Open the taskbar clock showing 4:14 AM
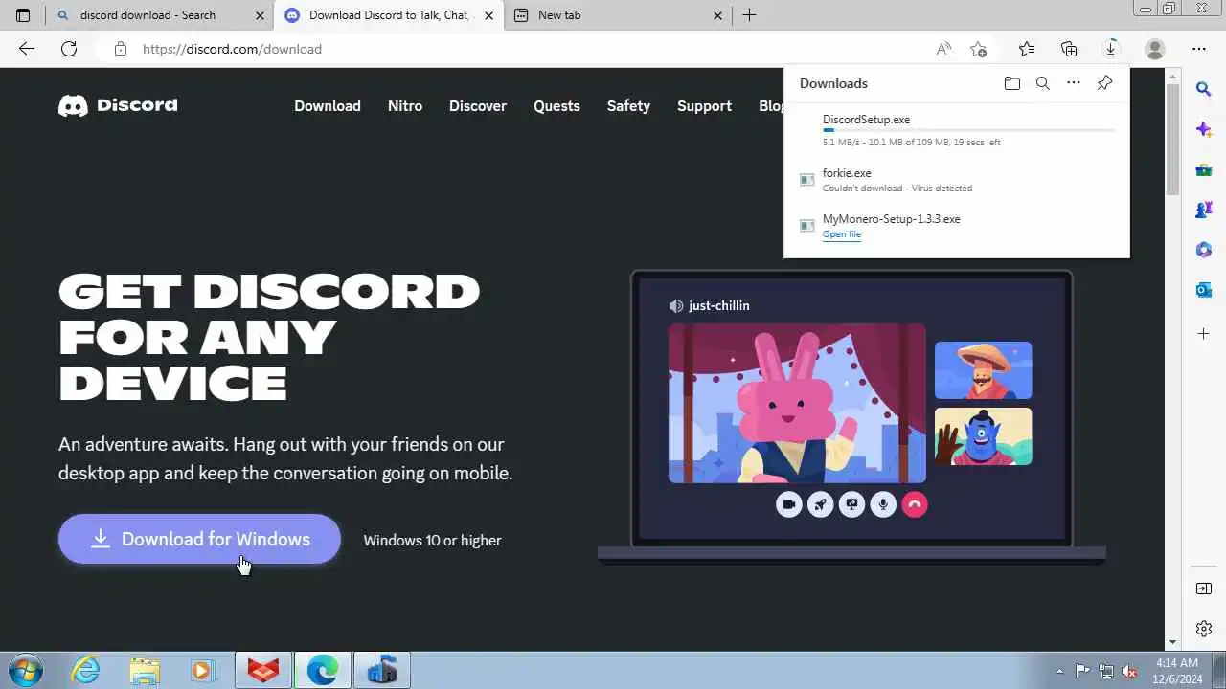The image size is (1226, 689). point(1176,670)
